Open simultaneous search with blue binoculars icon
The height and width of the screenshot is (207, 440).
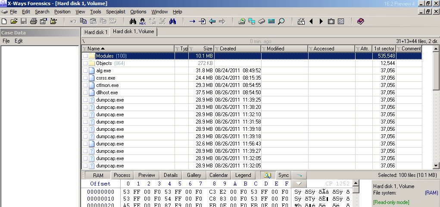172,21
